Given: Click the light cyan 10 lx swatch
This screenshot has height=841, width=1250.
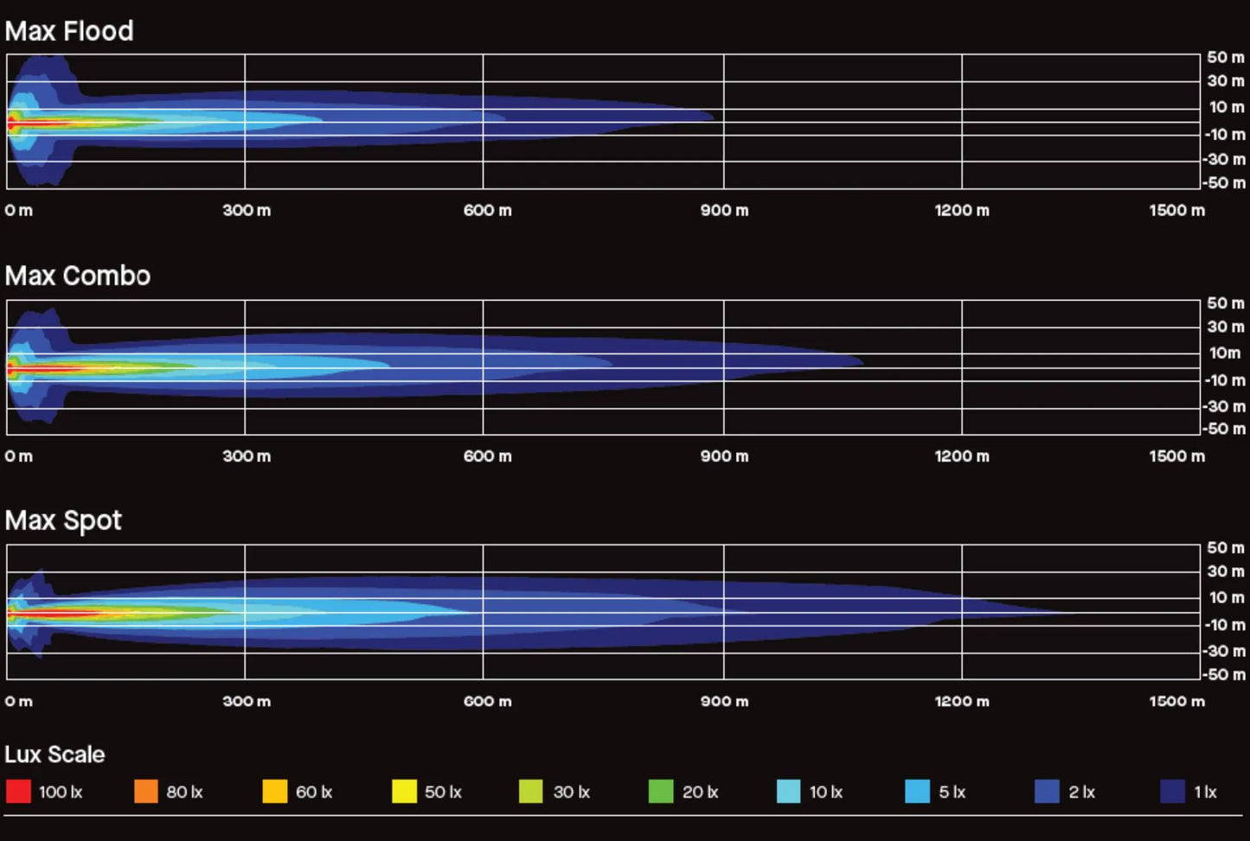Looking at the screenshot, I should click(788, 791).
